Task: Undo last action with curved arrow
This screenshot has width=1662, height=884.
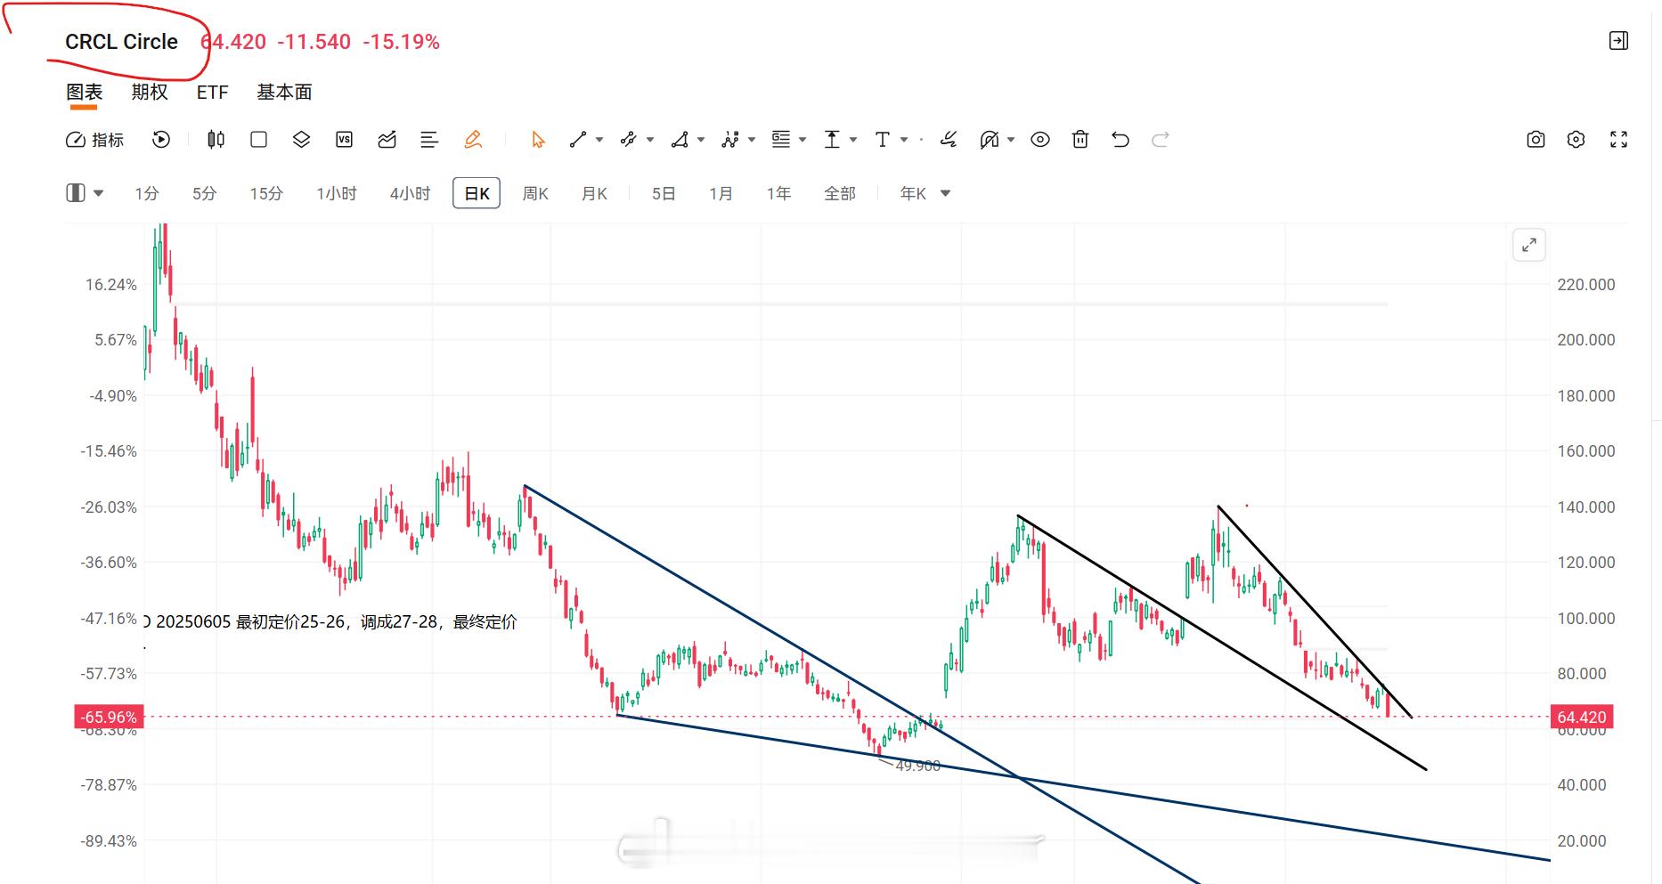Action: (1120, 140)
